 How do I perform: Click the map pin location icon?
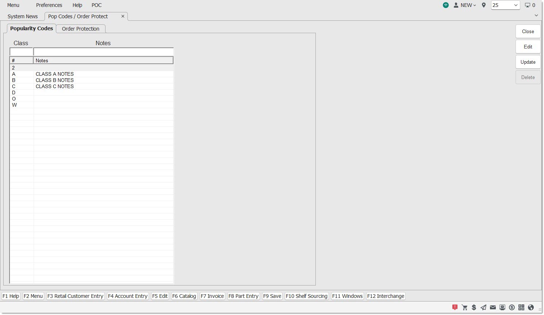(484, 5)
